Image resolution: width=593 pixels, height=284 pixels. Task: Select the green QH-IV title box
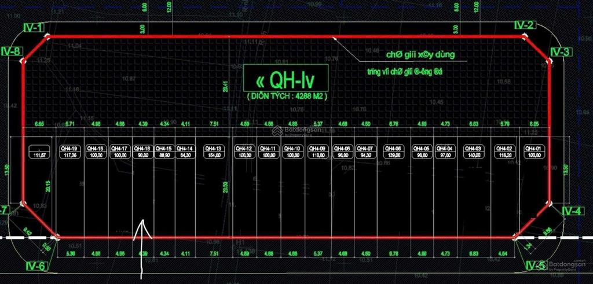point(285,78)
